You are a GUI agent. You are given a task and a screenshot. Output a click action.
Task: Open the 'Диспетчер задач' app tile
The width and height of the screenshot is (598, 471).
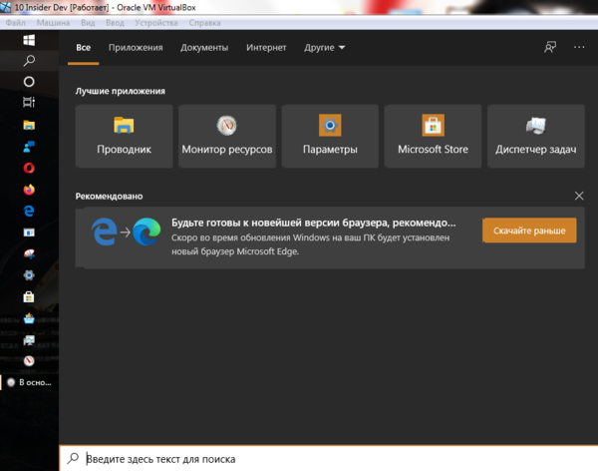[x=536, y=136]
